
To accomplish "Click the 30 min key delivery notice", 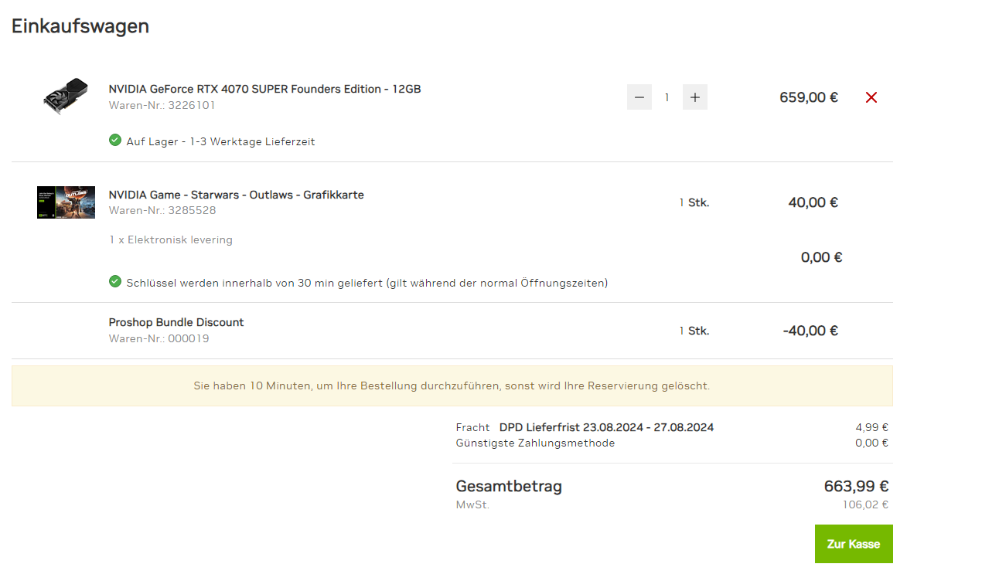I will [367, 283].
